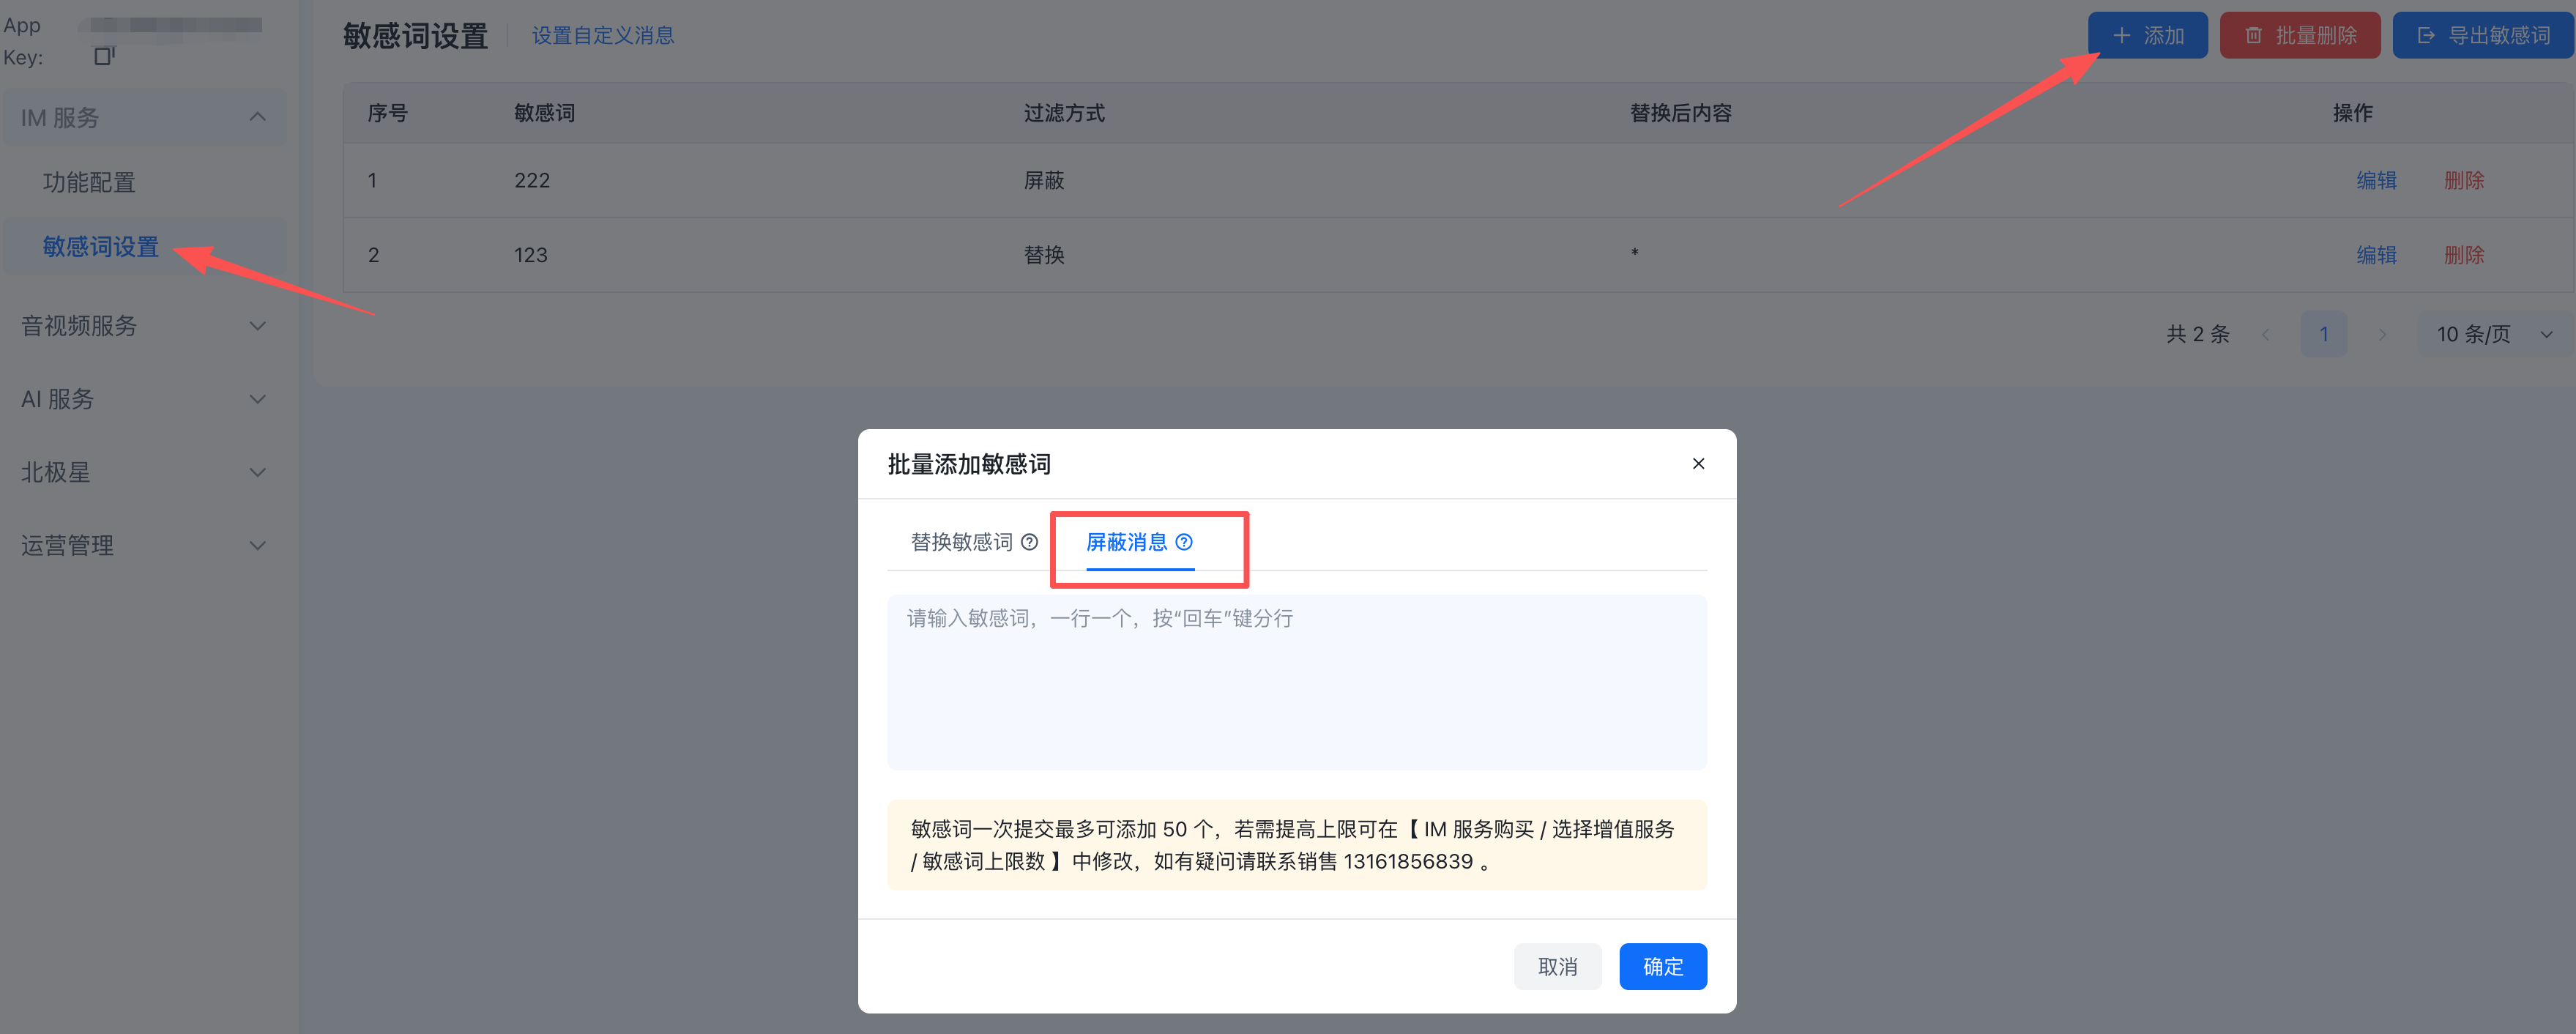Click the 敏感词设置 page heading
The width and height of the screenshot is (2576, 1034).
click(415, 36)
